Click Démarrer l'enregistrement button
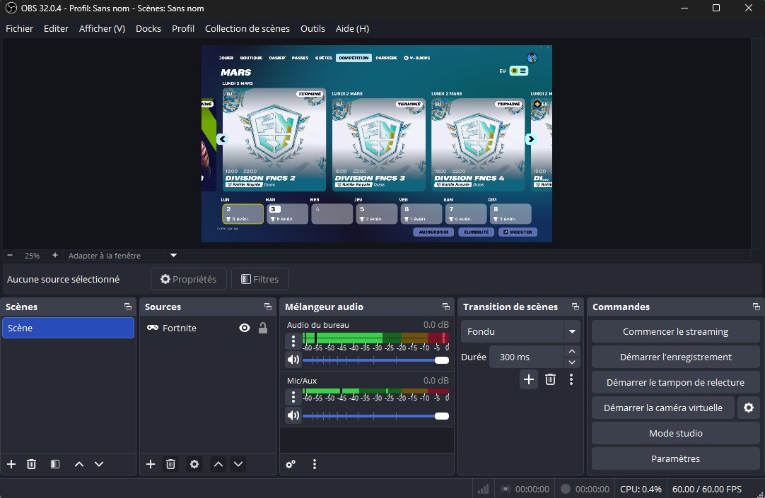 pos(675,357)
